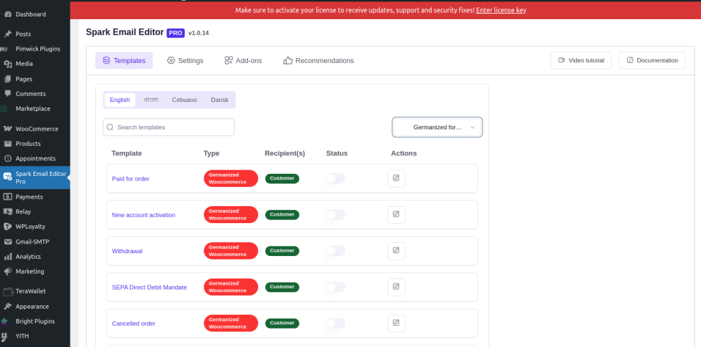This screenshot has width=701, height=347.
Task: Click the Spark Email Editor Pro icon
Action: [x=8, y=176]
